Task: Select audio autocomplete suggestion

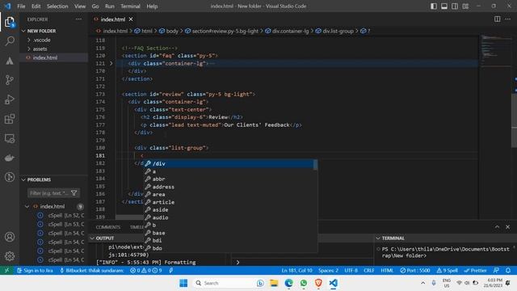Action: click(228, 217)
